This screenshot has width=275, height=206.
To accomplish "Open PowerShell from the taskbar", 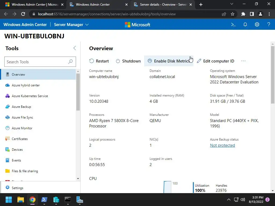I will (x=44, y=200).
